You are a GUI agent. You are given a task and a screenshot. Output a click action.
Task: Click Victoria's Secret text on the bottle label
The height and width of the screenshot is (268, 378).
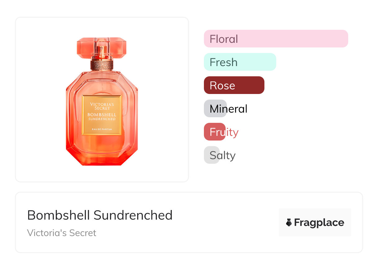102,106
